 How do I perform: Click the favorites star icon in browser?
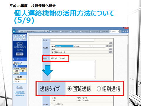(x=125, y=31)
